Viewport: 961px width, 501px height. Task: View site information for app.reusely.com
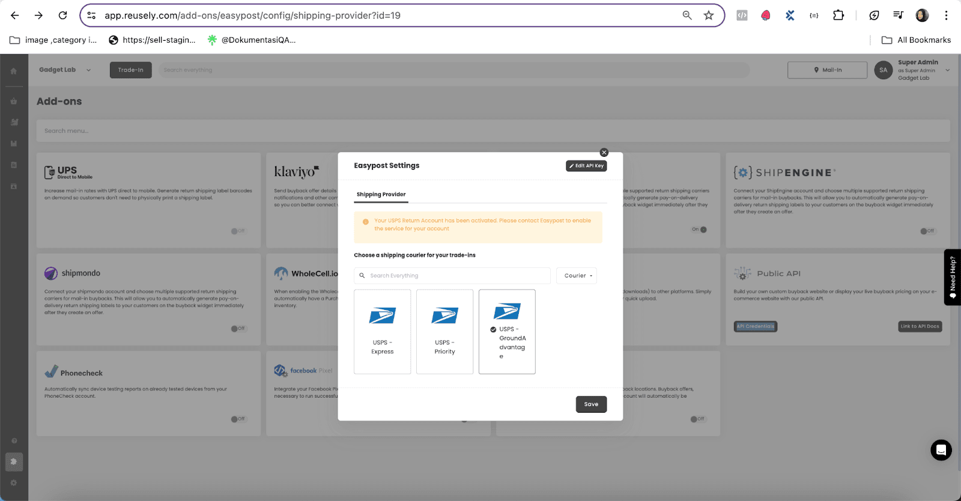coord(91,16)
